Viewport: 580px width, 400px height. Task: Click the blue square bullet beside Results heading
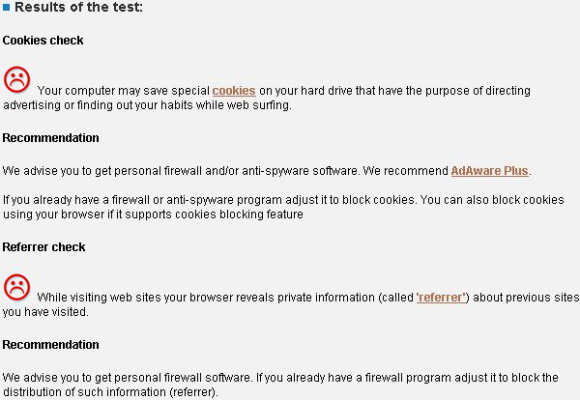coord(6,9)
